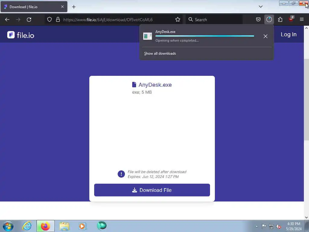Viewport: 309px width, 232px height.
Task: Open the uBlock extension icon with badge 2
Action: point(291,19)
